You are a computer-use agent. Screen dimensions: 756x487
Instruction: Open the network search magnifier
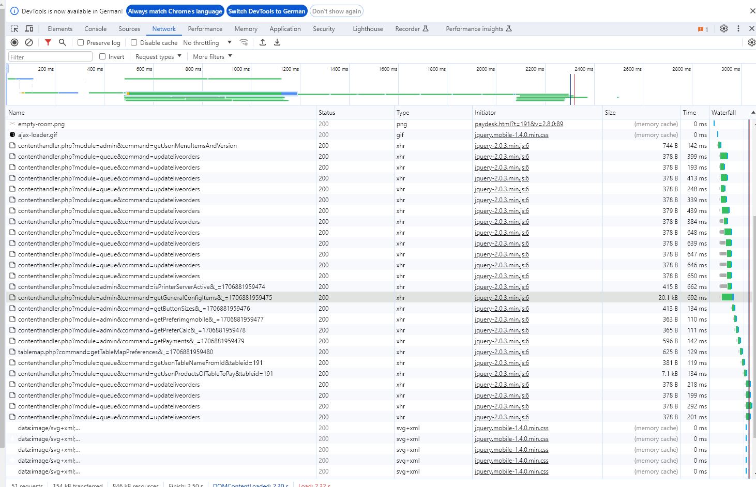point(63,42)
